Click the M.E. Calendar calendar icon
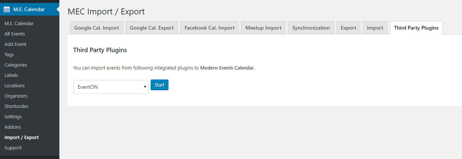 point(7,9)
